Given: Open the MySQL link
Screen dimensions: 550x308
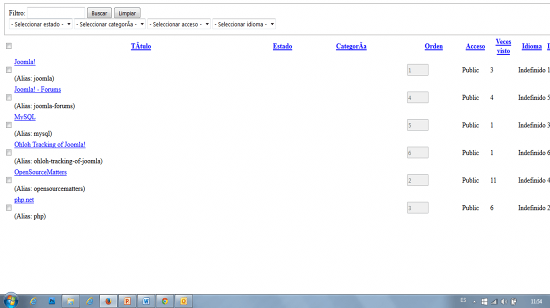Looking at the screenshot, I should [25, 117].
